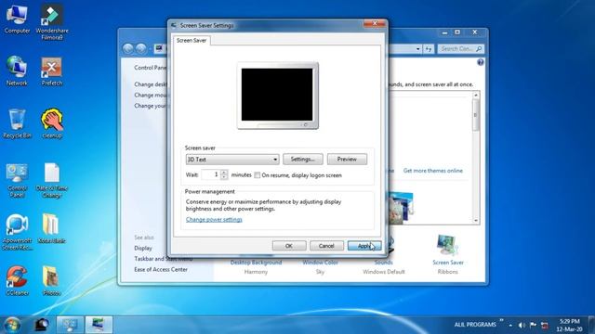Screen dimensions: 595x334
Task: Click the Wait minutes input box
Action: click(x=211, y=174)
